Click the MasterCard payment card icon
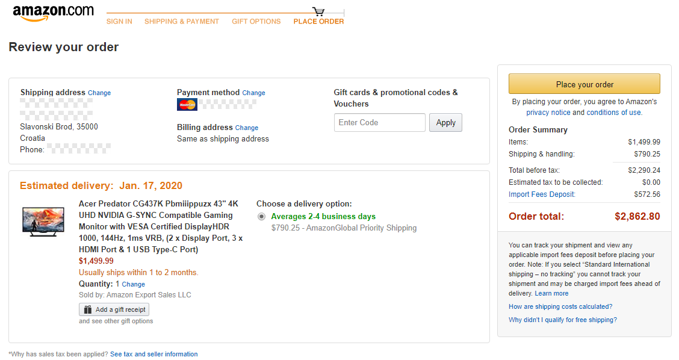The image size is (679, 360). (x=187, y=104)
